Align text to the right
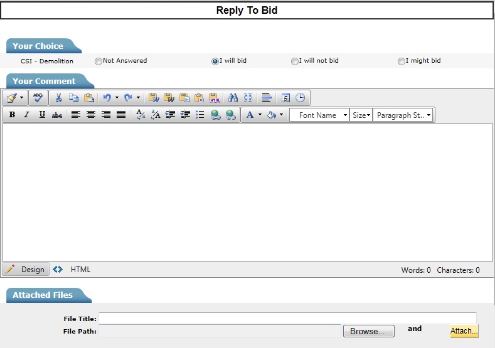This screenshot has height=348, width=495. tap(106, 115)
